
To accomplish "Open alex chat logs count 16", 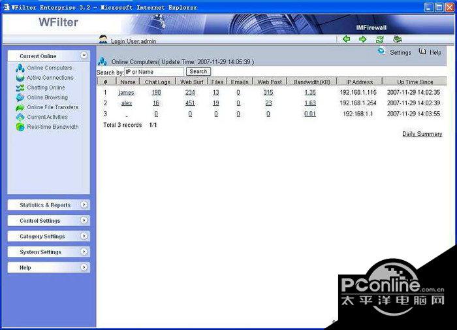I will [156, 103].
